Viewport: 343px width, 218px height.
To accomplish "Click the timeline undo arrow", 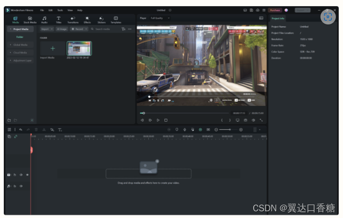I will click(21, 130).
